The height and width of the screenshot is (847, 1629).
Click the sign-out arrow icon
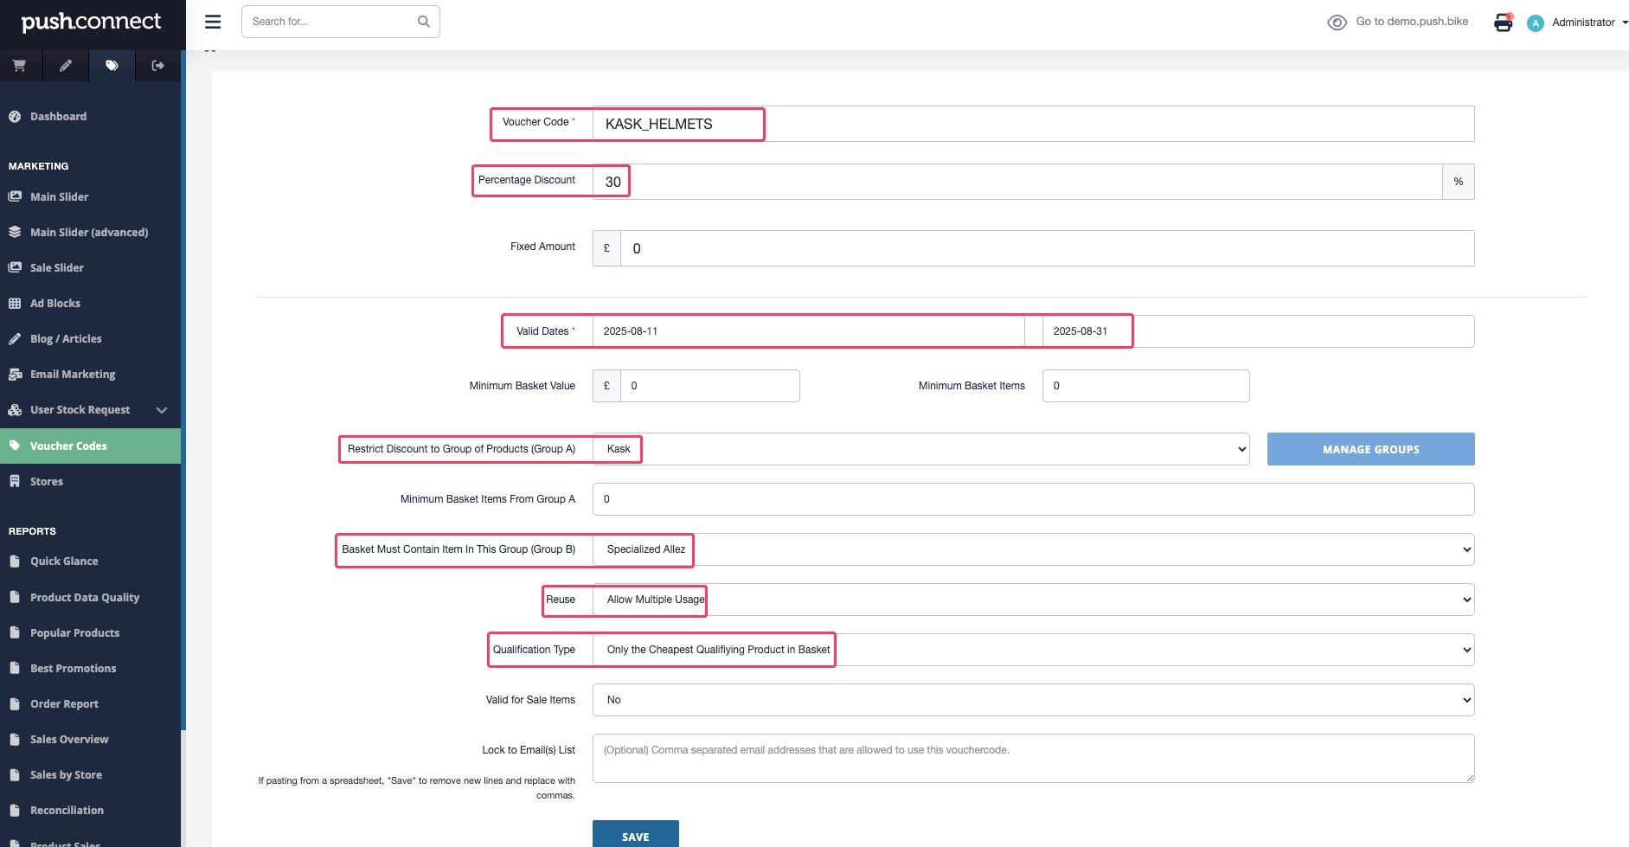157,66
